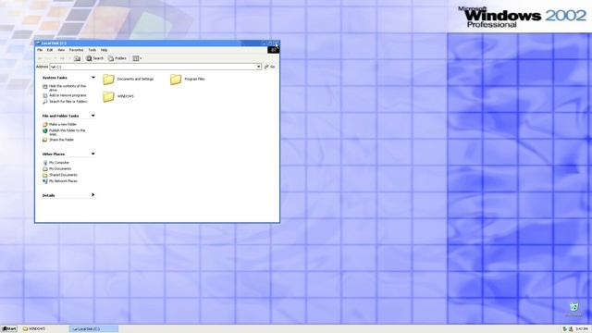Open the File menu

pyautogui.click(x=40, y=50)
